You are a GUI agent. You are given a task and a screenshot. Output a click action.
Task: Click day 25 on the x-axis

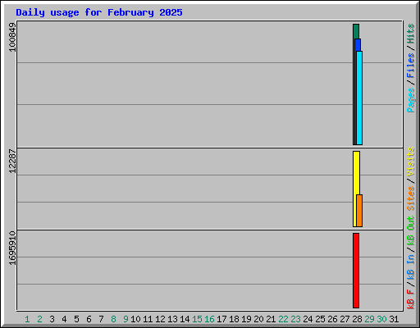click(x=320, y=319)
